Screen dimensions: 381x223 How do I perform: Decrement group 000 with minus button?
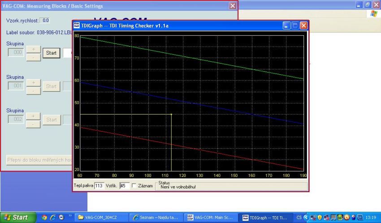[33, 57]
